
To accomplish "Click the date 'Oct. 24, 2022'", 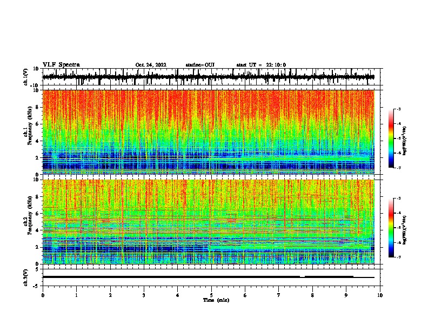I will (x=151, y=65).
